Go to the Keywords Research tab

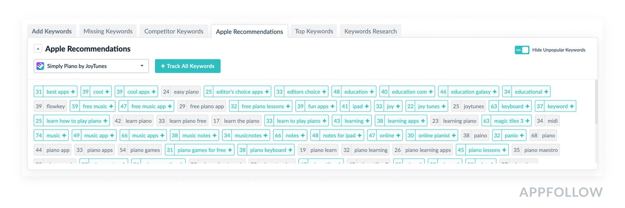pyautogui.click(x=370, y=31)
